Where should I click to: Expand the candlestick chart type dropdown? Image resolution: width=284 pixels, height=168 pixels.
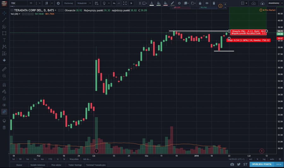51,3
